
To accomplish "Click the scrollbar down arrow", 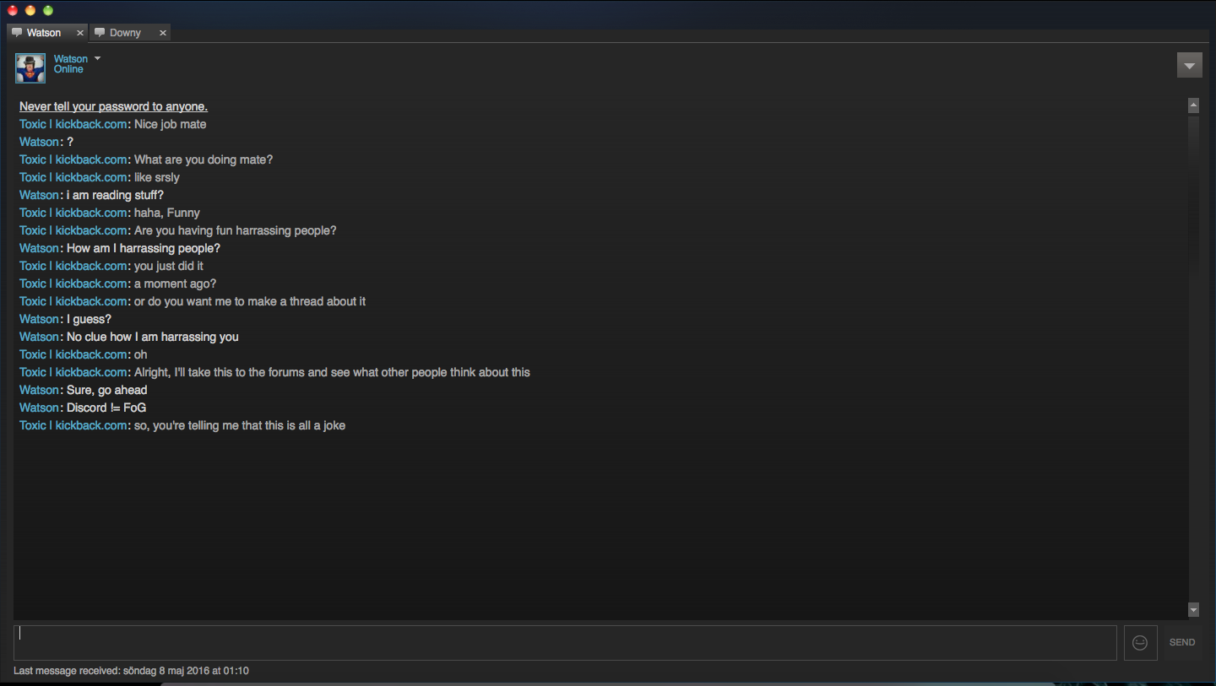I will (x=1193, y=609).
